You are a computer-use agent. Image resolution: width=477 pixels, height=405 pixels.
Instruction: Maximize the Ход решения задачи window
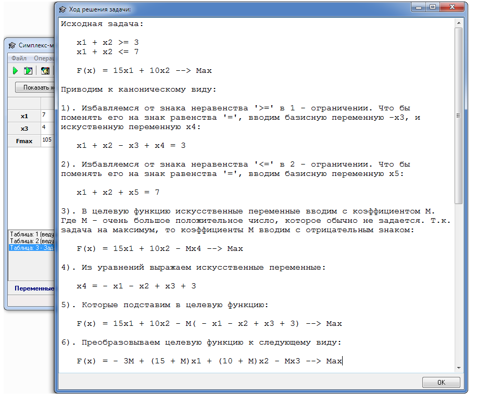click(x=433, y=7)
